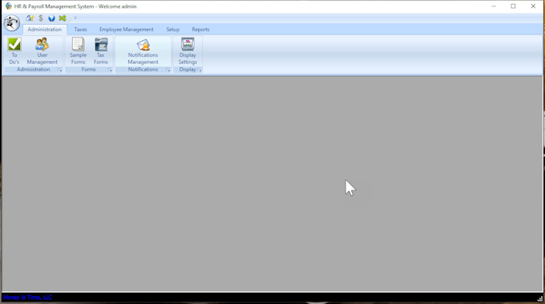
Task: Switch to the Taxes ribbon tab
Action: (x=80, y=30)
